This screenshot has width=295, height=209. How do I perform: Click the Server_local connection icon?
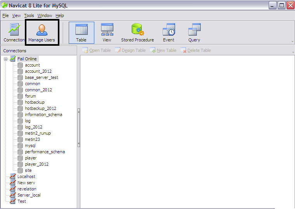(x=12, y=195)
